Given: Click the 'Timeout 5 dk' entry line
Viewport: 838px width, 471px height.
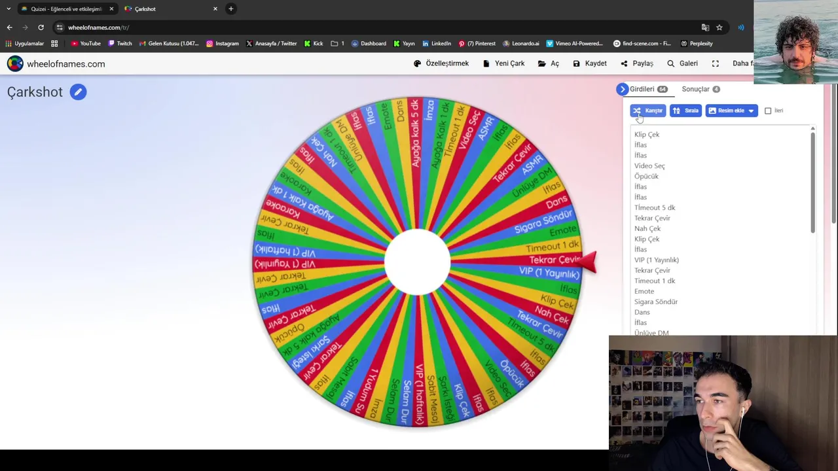Looking at the screenshot, I should tap(655, 208).
